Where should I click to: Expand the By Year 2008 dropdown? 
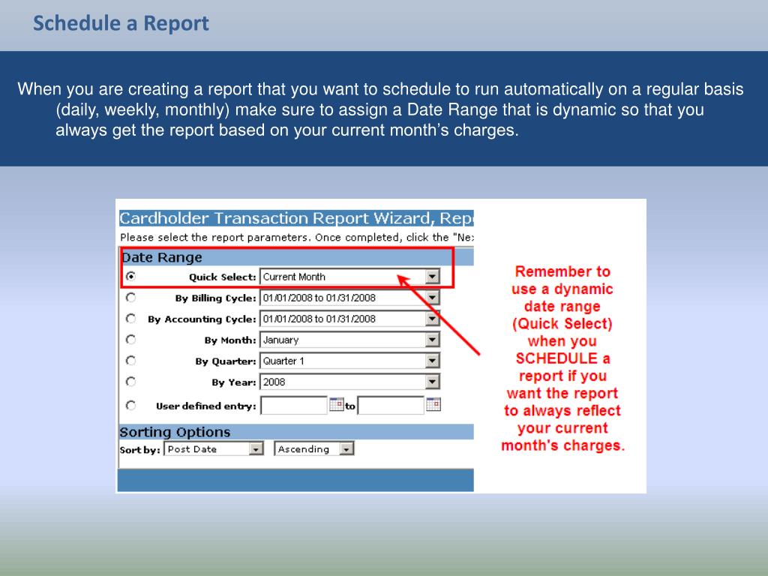tap(349, 382)
